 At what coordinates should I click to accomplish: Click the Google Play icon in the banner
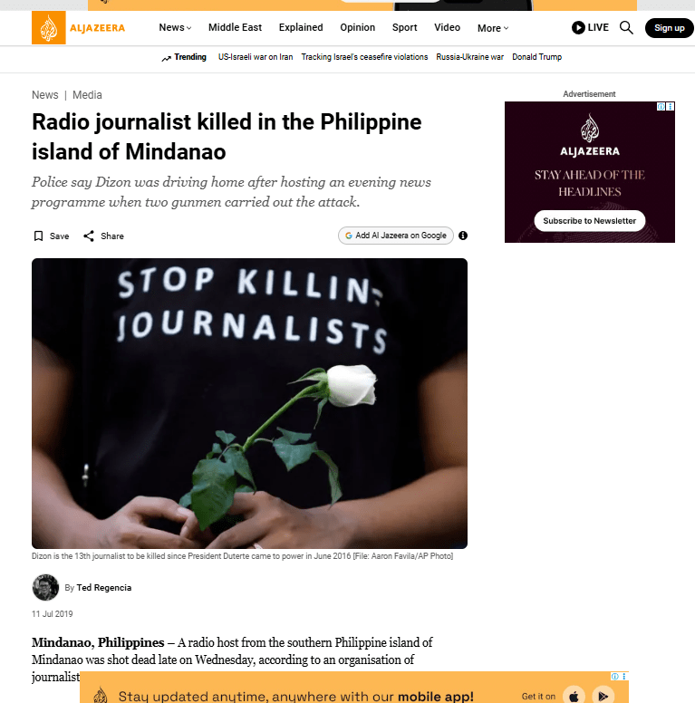click(x=603, y=697)
